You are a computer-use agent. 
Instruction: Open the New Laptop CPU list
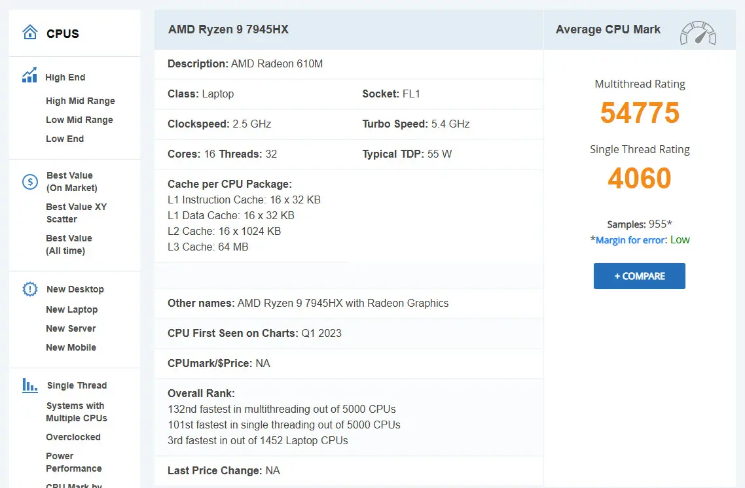(71, 309)
